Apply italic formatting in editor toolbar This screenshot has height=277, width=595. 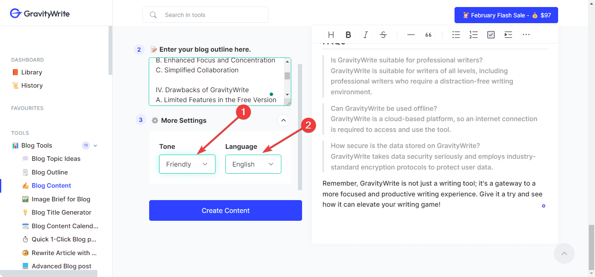(x=365, y=35)
